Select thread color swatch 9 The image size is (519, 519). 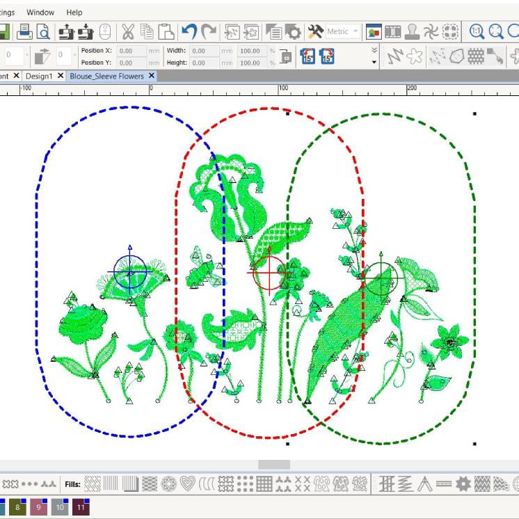[38, 507]
